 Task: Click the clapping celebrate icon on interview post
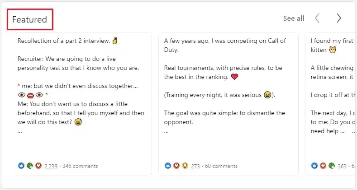click(30, 166)
